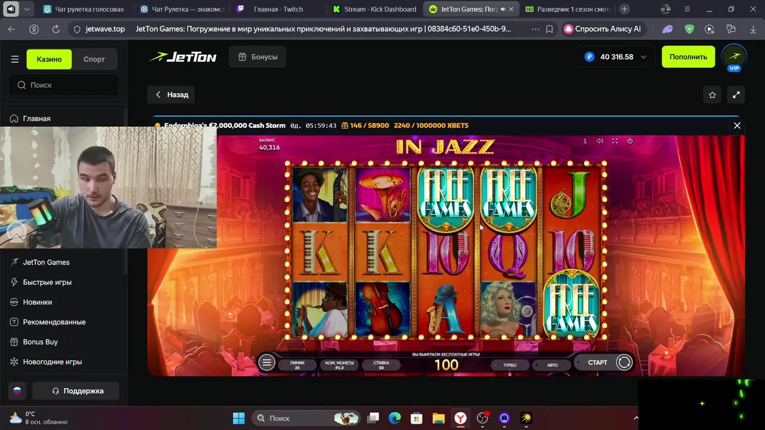The image size is (765, 430).
Task: Click the spin circular arrows icon
Action: 624,363
